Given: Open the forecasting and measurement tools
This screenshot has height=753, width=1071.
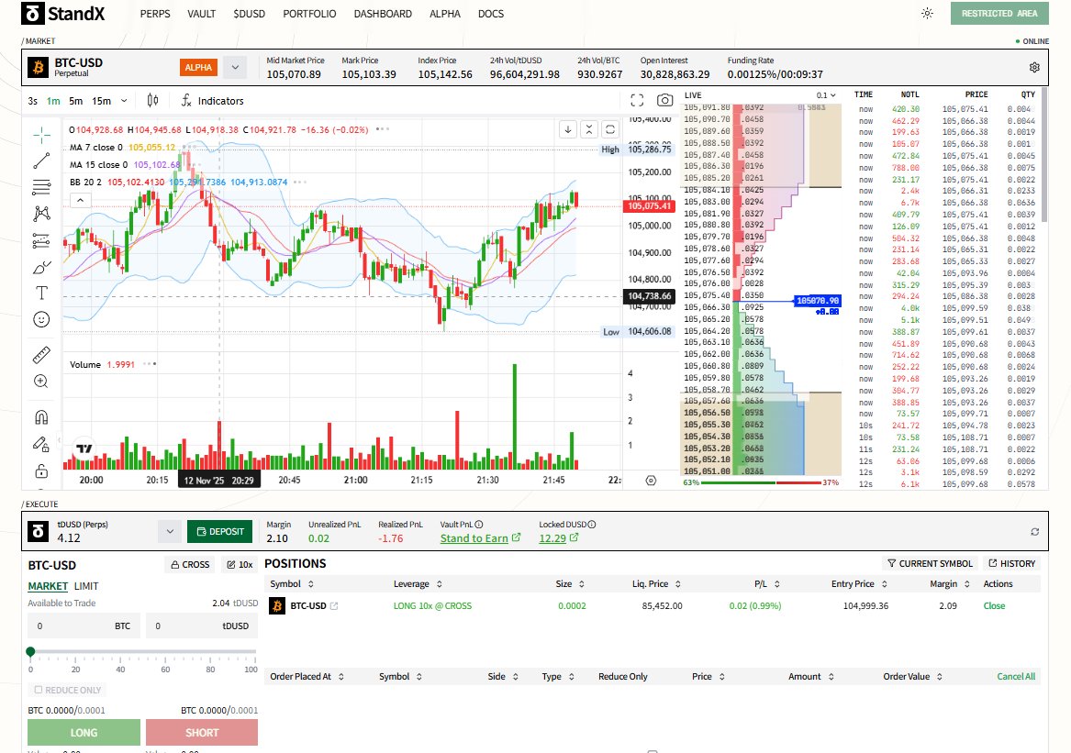Looking at the screenshot, I should pyautogui.click(x=41, y=240).
